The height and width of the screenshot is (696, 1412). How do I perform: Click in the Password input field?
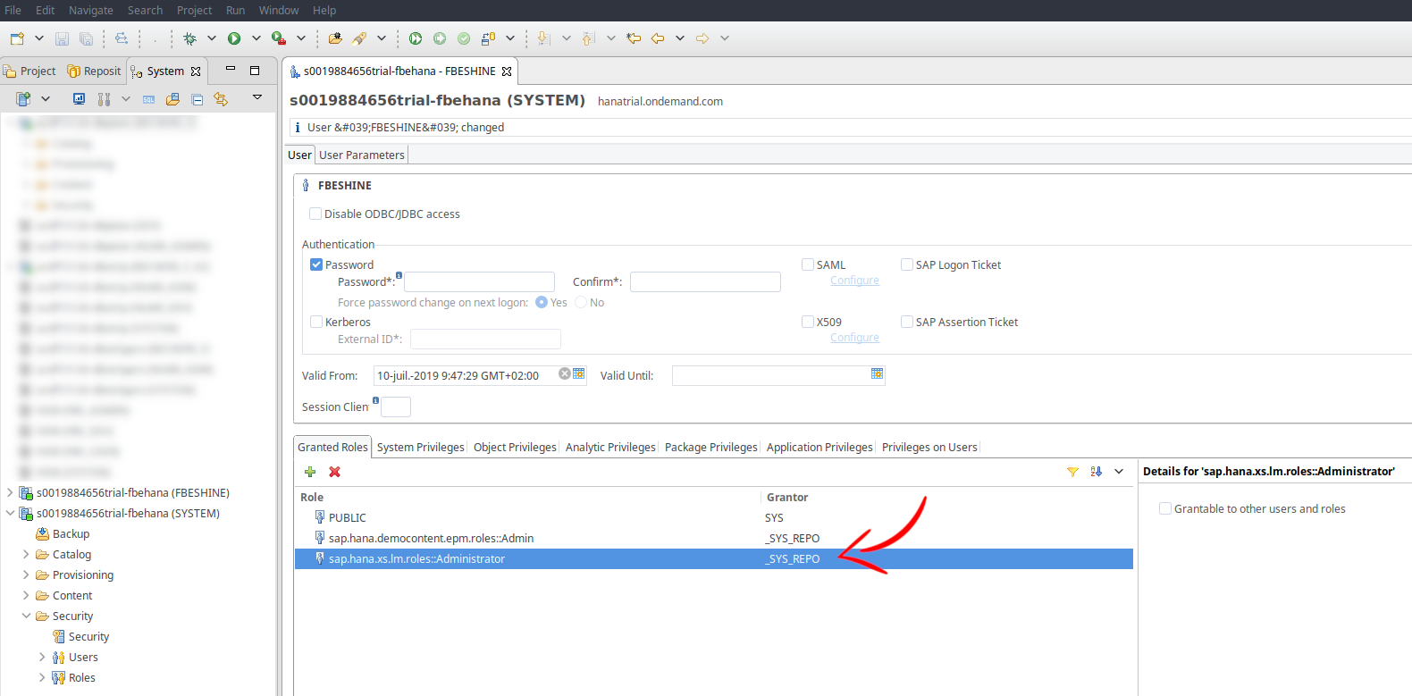click(480, 282)
